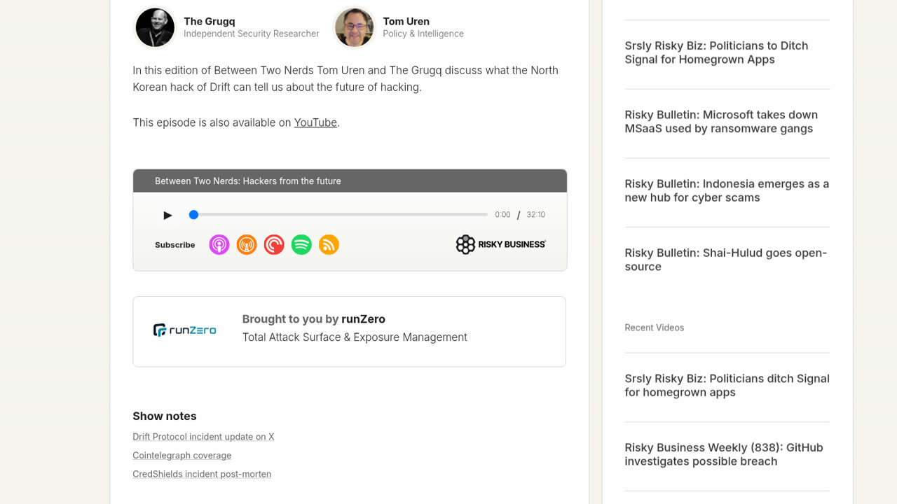
Task: Watch Politicians ditch Signal video
Action: pyautogui.click(x=727, y=385)
